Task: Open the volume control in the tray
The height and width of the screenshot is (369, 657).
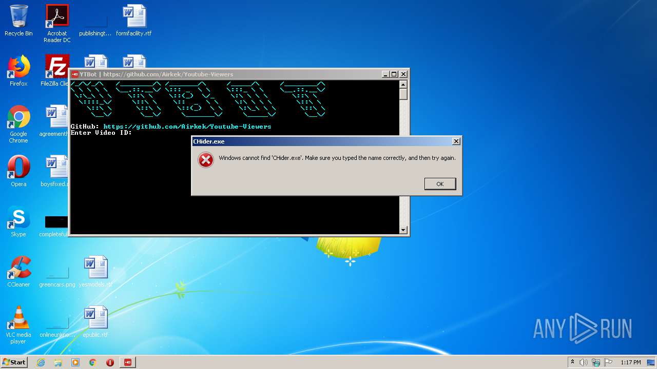Action: click(584, 362)
